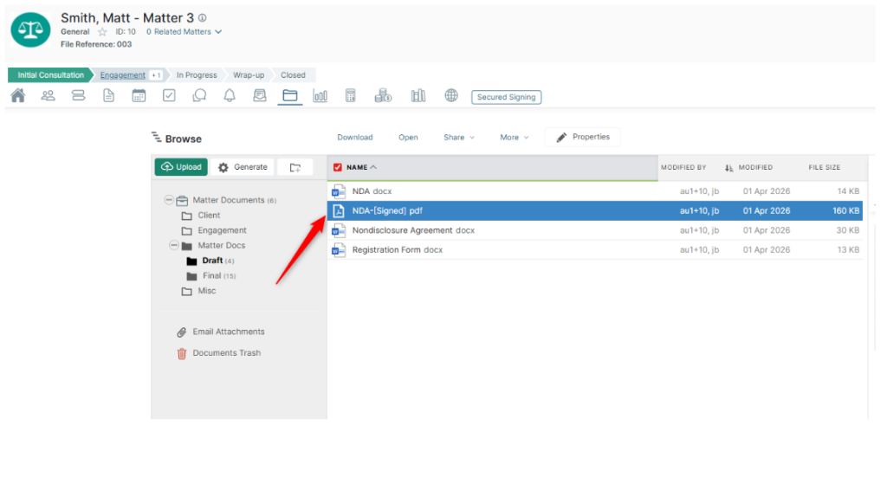Select the NDA docx file row
This screenshot has height=490, width=887.
point(595,191)
